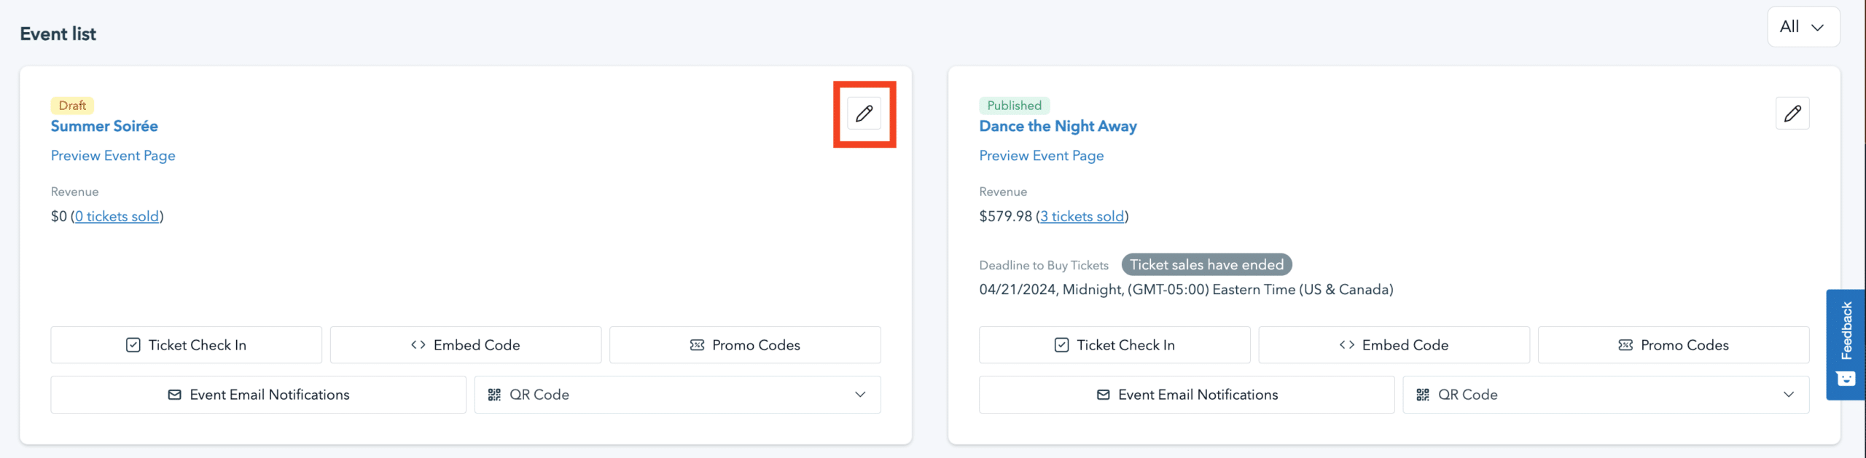Screen dimensions: 1866x458
Task: Expand the QR Code dropdown on Dance the Night Away
Action: [1789, 394]
